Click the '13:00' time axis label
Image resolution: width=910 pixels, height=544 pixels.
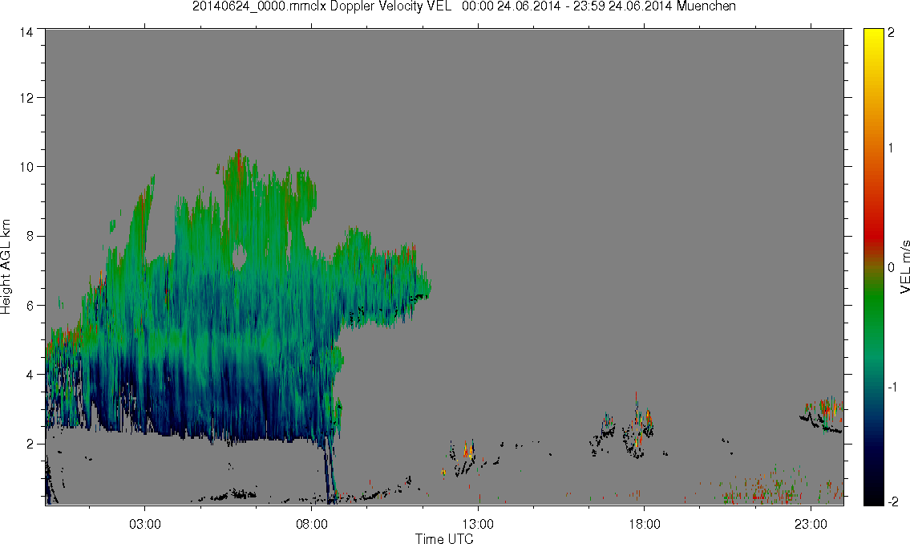click(478, 525)
